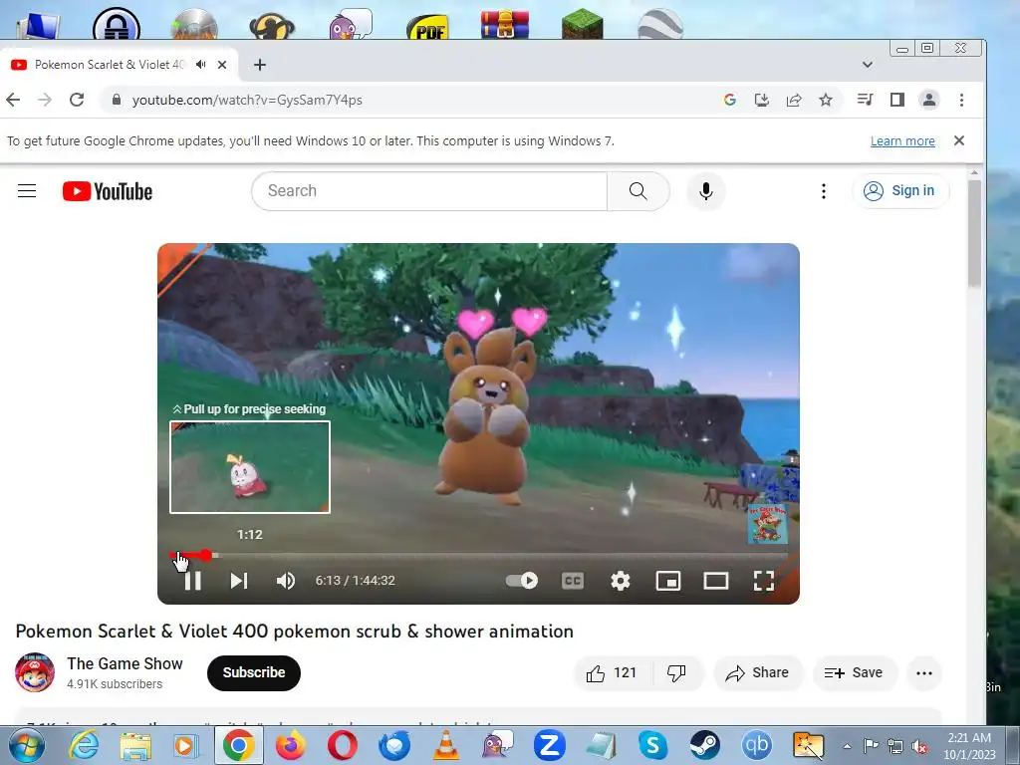Viewport: 1020px width, 765px height.
Task: Click the video progress bar
Action: tap(479, 556)
